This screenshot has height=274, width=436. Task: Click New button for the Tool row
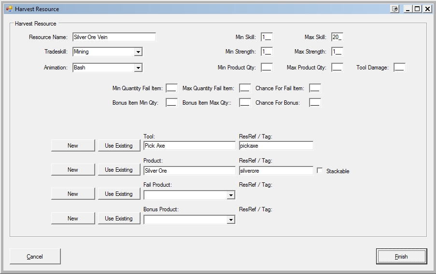point(73,146)
